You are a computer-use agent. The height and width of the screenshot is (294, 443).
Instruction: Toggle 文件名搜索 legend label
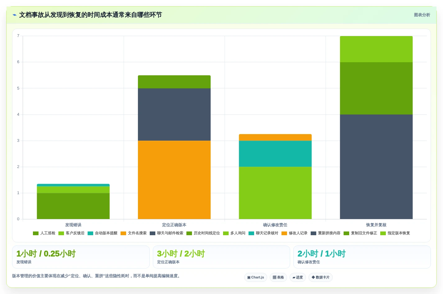tap(134, 233)
